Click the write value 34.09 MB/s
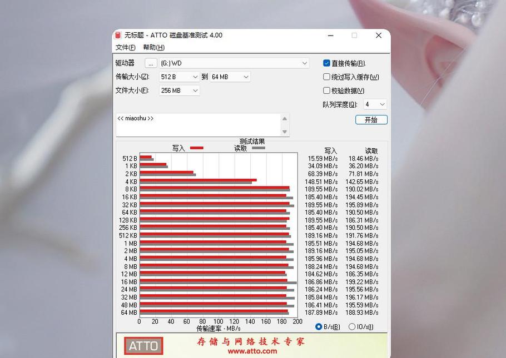 (323, 166)
